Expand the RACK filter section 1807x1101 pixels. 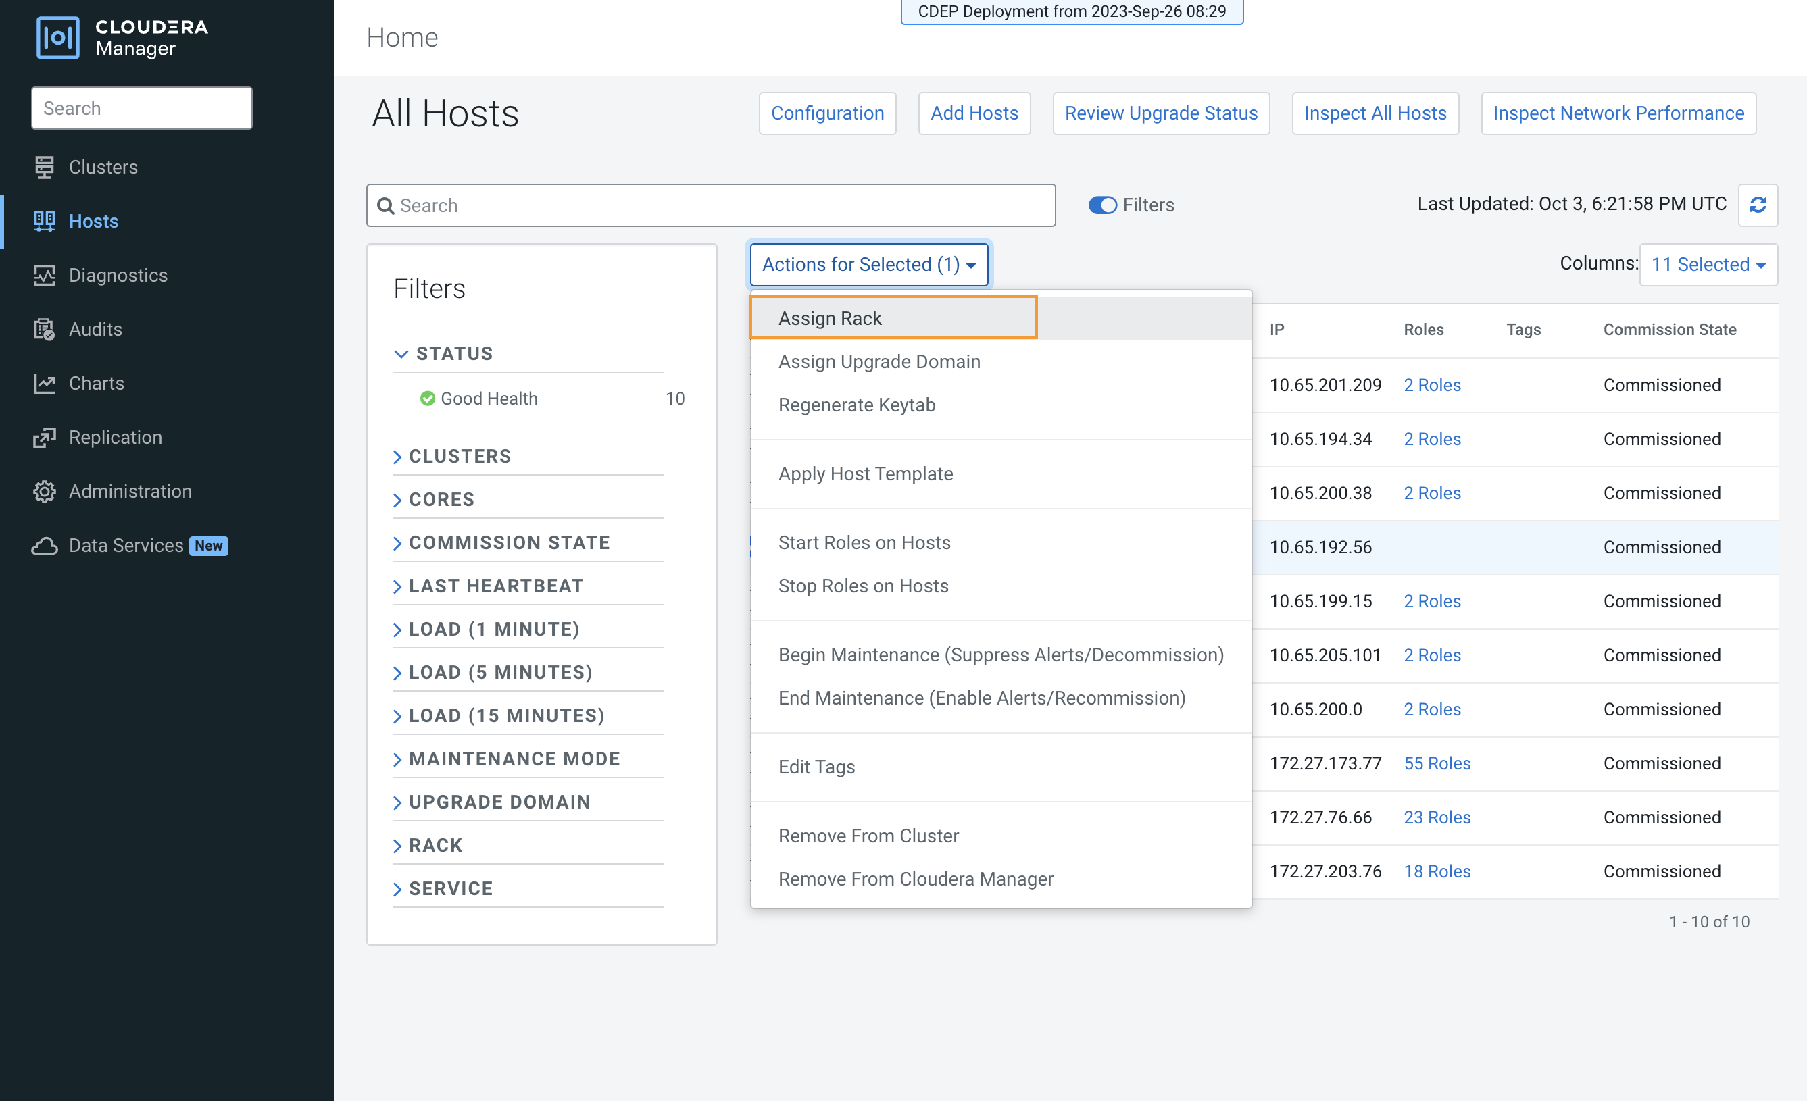click(x=435, y=846)
